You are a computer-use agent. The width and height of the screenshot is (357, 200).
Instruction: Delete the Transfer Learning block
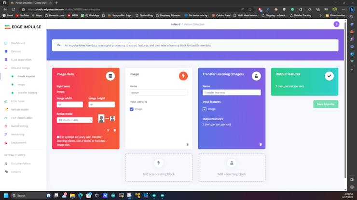pyautogui.click(x=261, y=144)
